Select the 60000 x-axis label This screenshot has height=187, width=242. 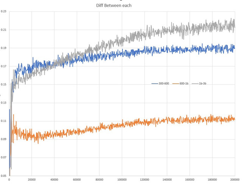[x=77, y=179]
